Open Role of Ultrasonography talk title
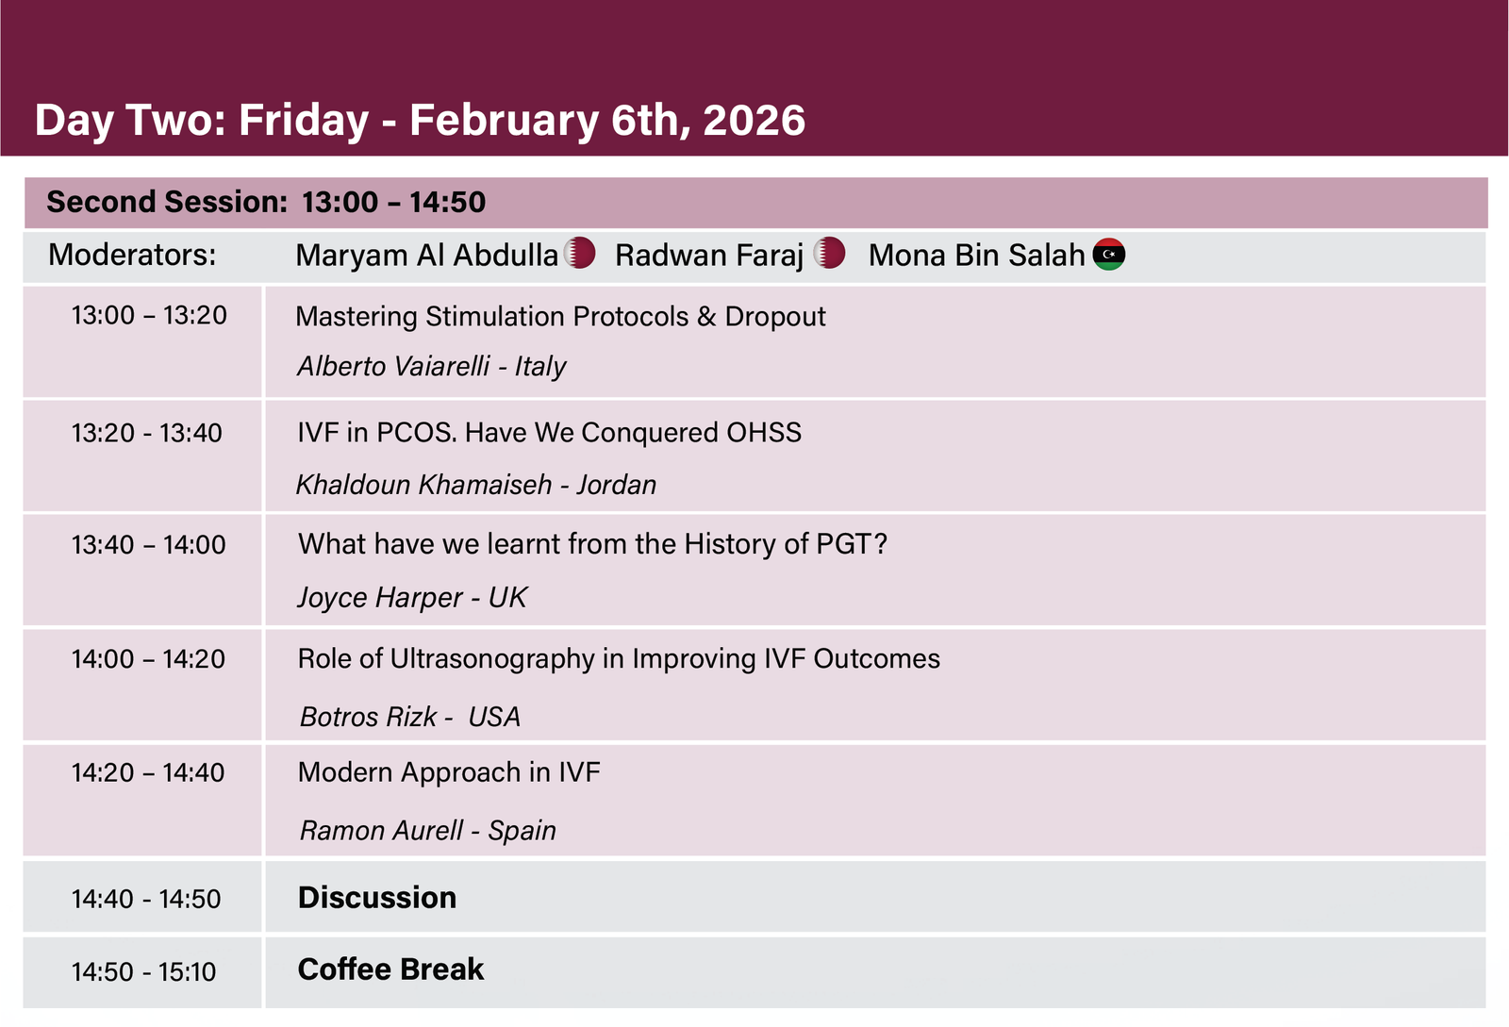The height and width of the screenshot is (1027, 1509). 619,658
